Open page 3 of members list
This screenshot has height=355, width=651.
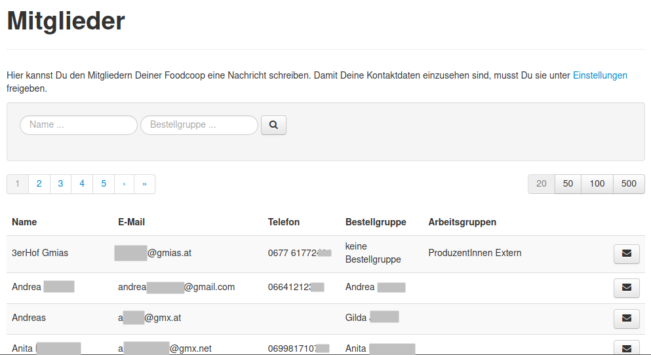pyautogui.click(x=60, y=184)
